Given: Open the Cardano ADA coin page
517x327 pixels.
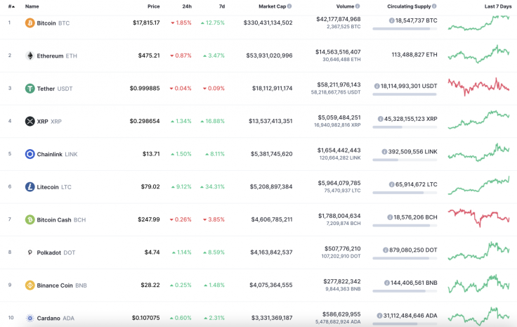Looking at the screenshot, I should (55, 318).
